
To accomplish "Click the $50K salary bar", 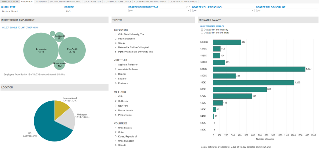I will [x=214, y=110].
